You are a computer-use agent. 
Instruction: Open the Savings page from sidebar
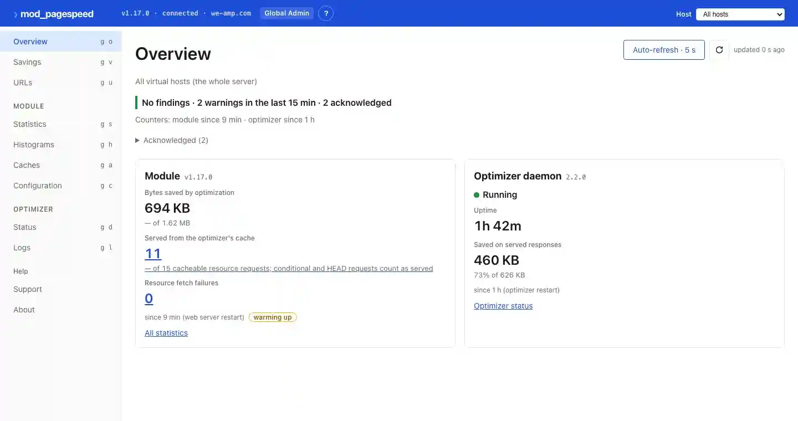pyautogui.click(x=61, y=62)
